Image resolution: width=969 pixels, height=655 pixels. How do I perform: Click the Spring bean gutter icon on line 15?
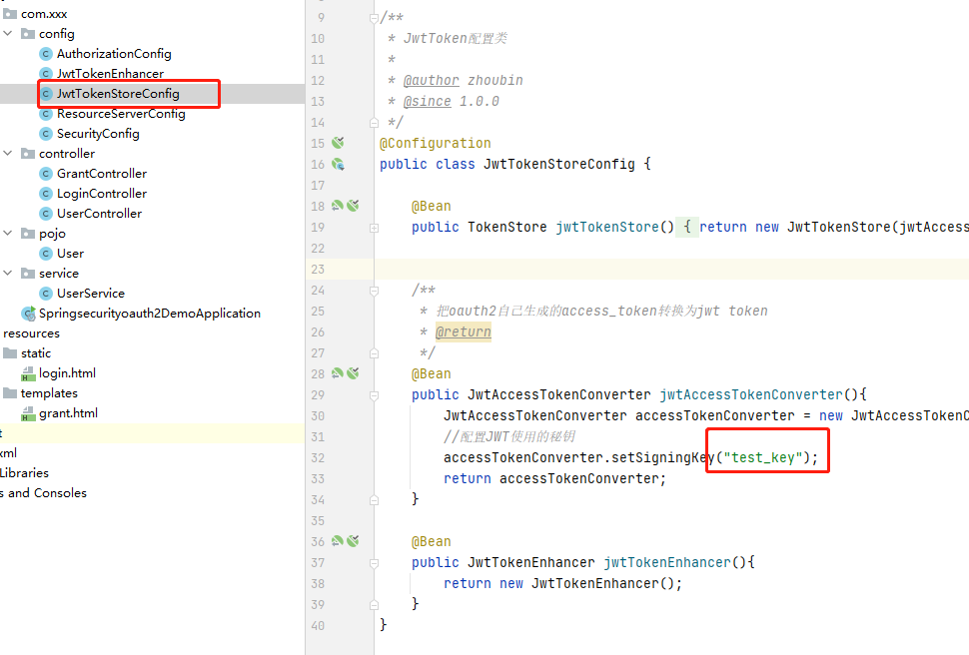pyautogui.click(x=338, y=143)
